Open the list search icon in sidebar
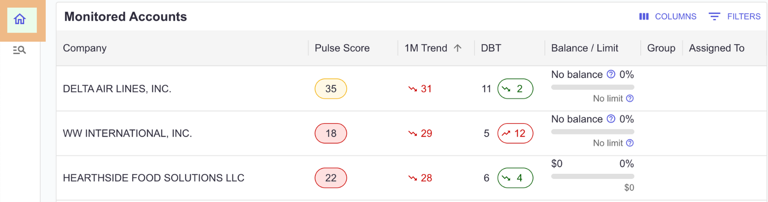 tap(19, 50)
